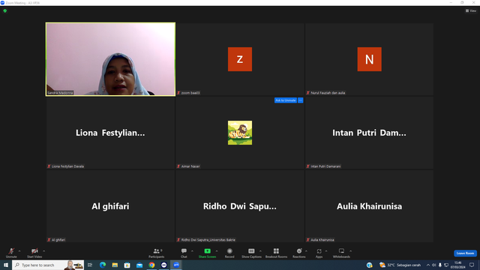Viewport: 480px width, 270px height.
Task: Expand arrow beside Whiteboards
Action: coord(351,251)
